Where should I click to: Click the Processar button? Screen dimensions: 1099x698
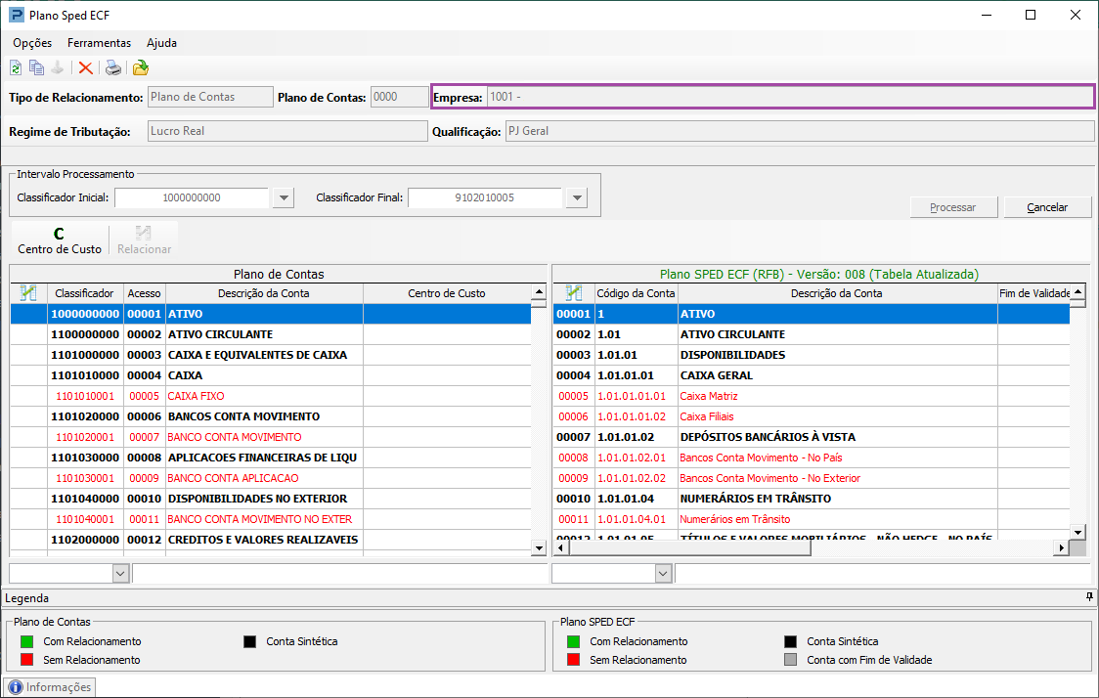(x=953, y=207)
